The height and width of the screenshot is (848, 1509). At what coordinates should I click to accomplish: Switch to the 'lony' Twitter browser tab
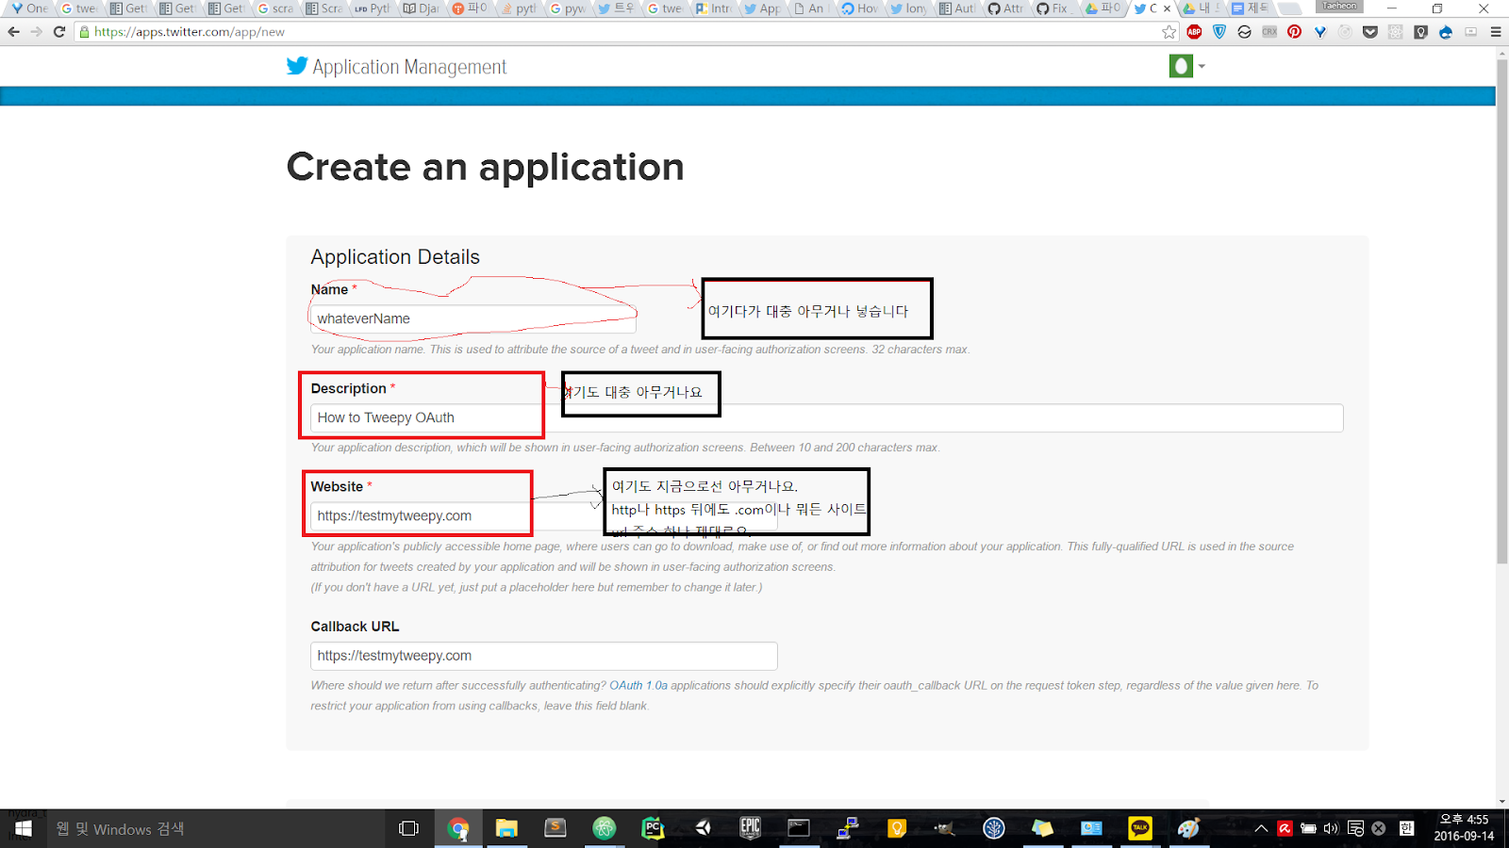(908, 8)
